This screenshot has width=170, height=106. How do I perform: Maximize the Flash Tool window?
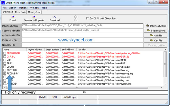pyautogui.click(x=156, y=2)
